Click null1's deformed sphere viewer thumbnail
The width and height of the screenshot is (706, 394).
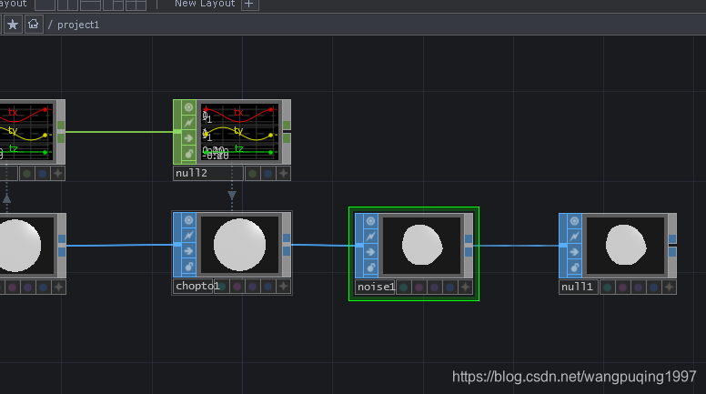625,246
